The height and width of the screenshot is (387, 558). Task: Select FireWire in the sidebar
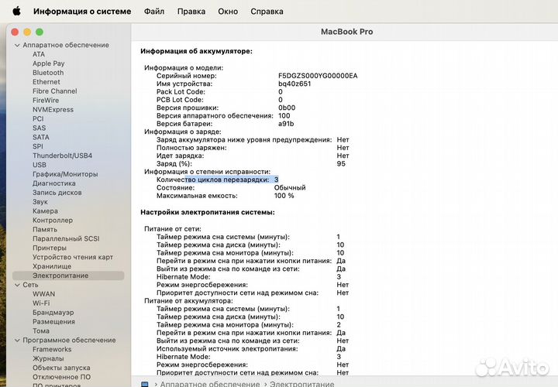point(46,101)
